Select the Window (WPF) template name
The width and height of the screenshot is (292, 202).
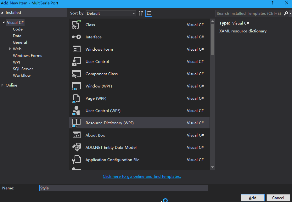tap(99, 86)
